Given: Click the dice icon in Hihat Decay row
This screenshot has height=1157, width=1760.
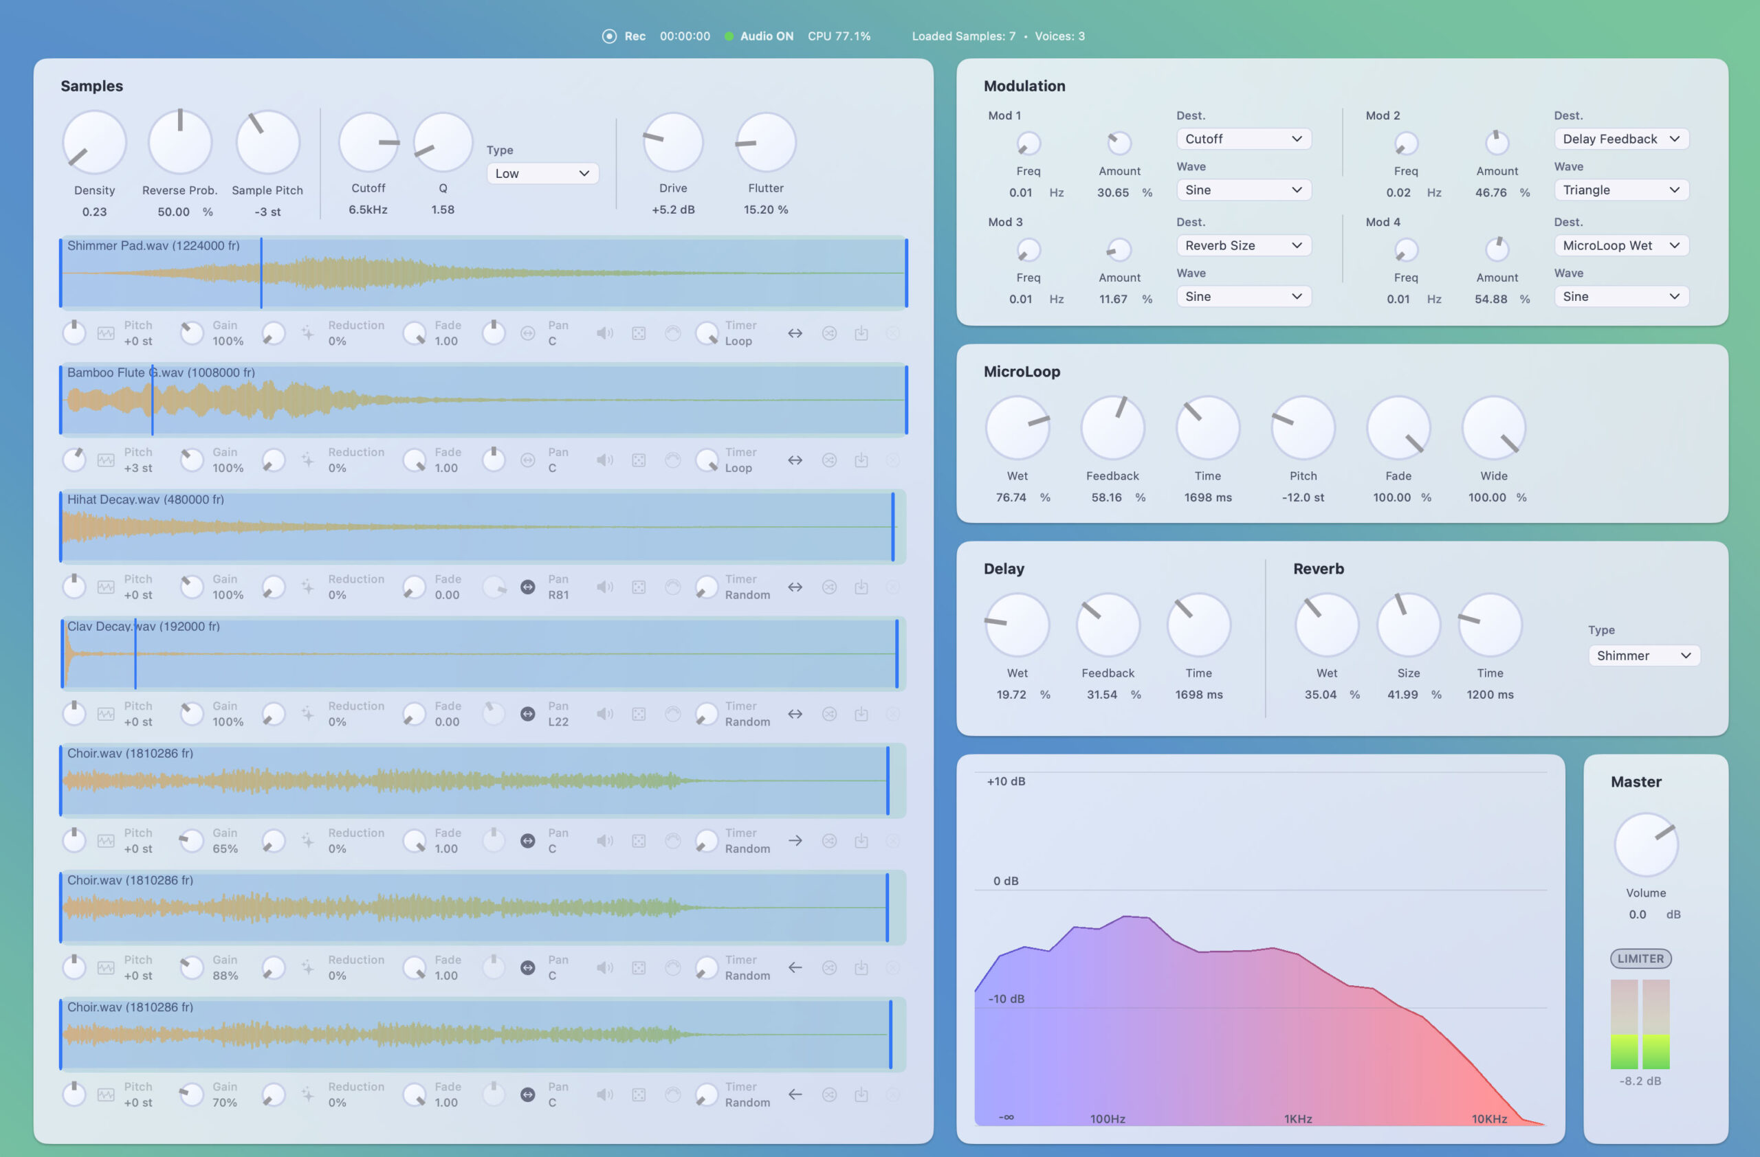Looking at the screenshot, I should coord(639,587).
